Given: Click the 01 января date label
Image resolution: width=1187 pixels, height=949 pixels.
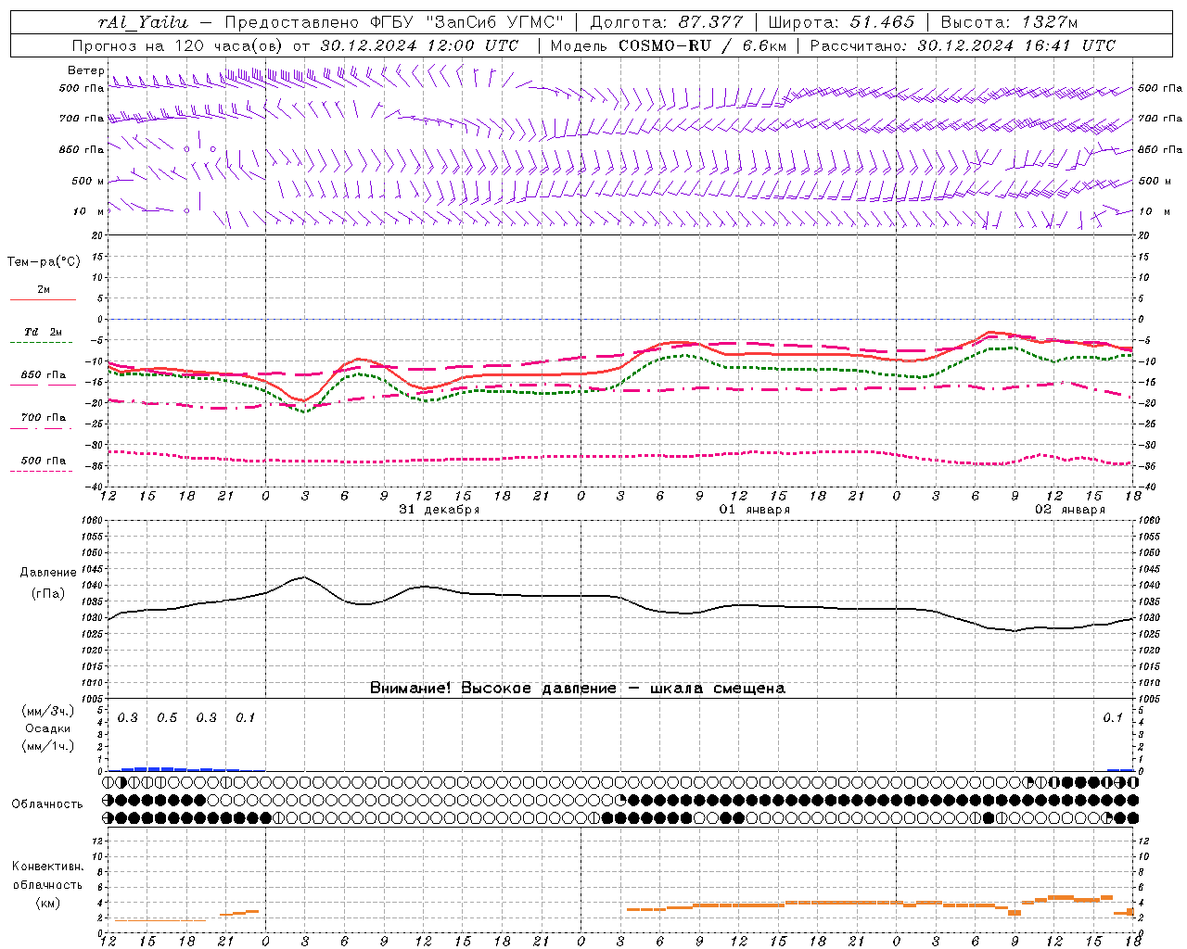Looking at the screenshot, I should click(755, 510).
